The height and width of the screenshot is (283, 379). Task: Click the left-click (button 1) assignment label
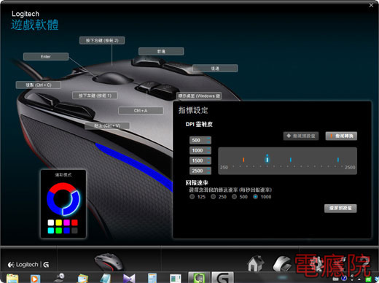click(95, 96)
